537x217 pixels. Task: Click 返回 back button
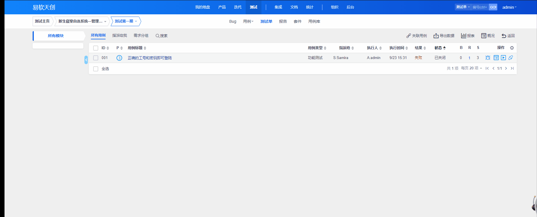[508, 36]
